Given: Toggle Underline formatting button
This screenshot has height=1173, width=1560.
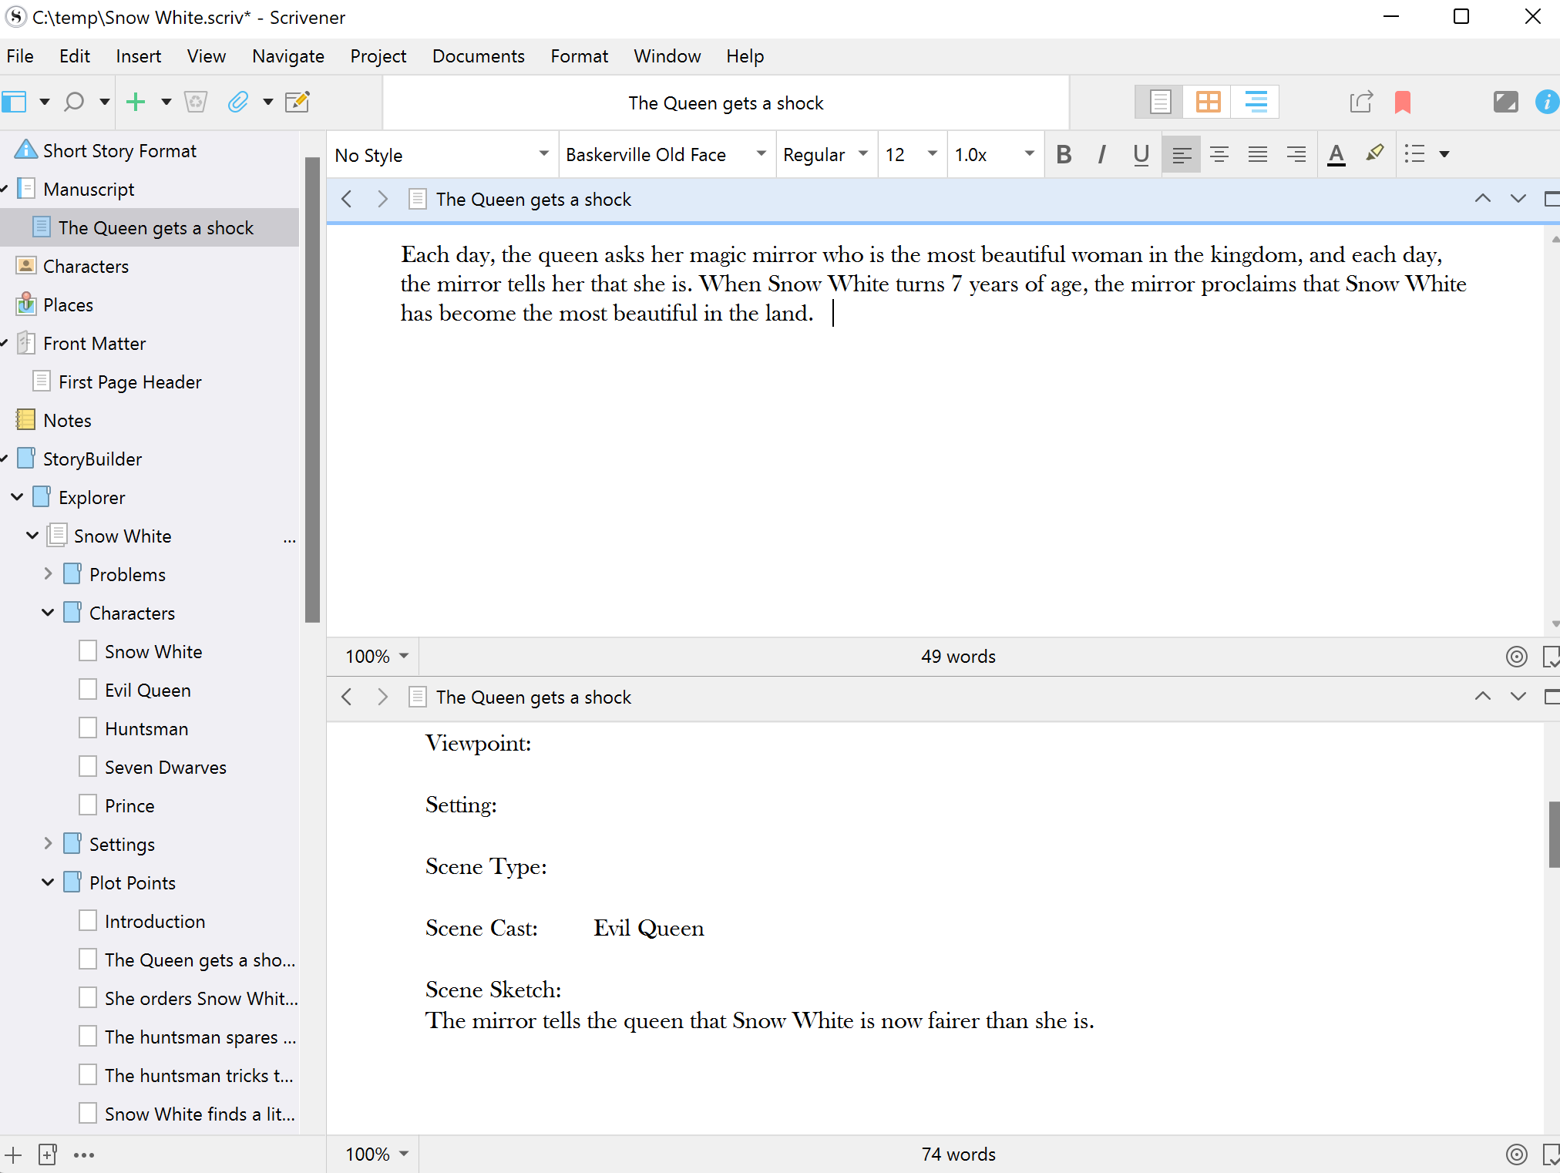Looking at the screenshot, I should coord(1141,154).
